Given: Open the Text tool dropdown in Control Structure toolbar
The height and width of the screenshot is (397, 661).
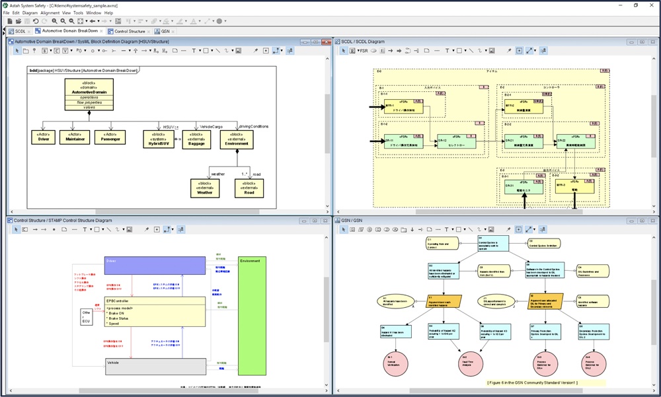Looking at the screenshot, I should (89, 230).
